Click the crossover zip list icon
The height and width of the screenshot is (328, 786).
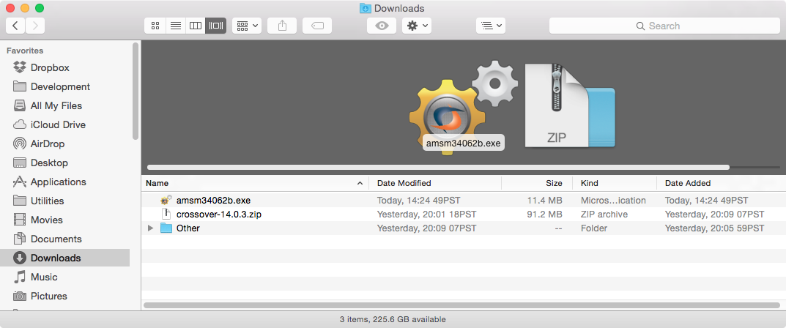click(x=166, y=215)
